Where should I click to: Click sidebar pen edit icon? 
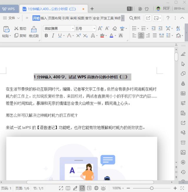(x=183, y=54)
